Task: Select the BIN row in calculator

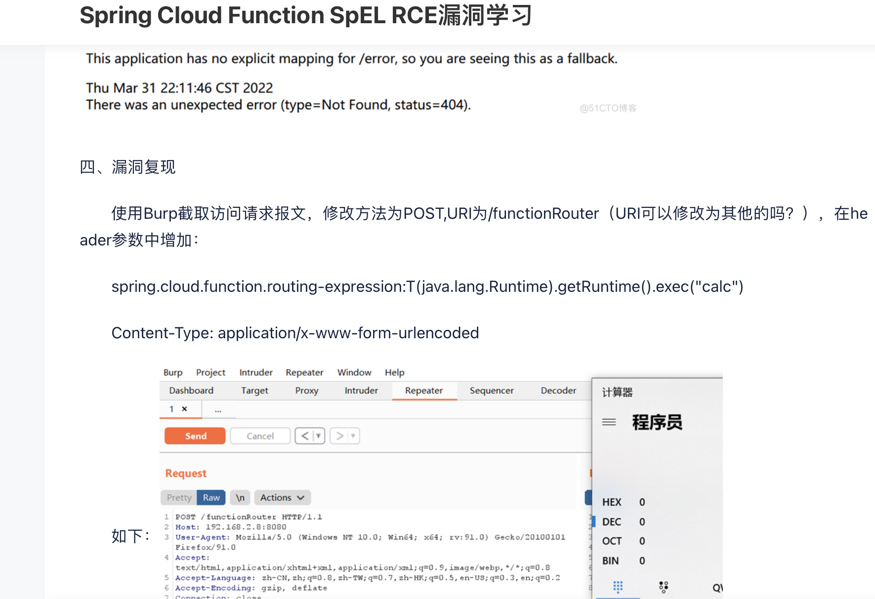Action: (x=624, y=561)
